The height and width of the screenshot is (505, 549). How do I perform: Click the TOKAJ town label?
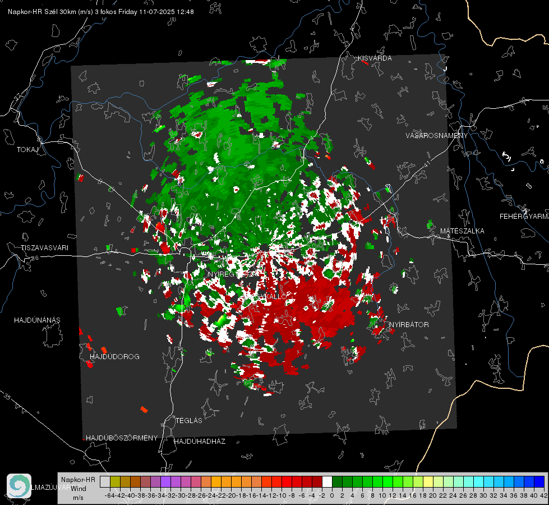pyautogui.click(x=27, y=150)
